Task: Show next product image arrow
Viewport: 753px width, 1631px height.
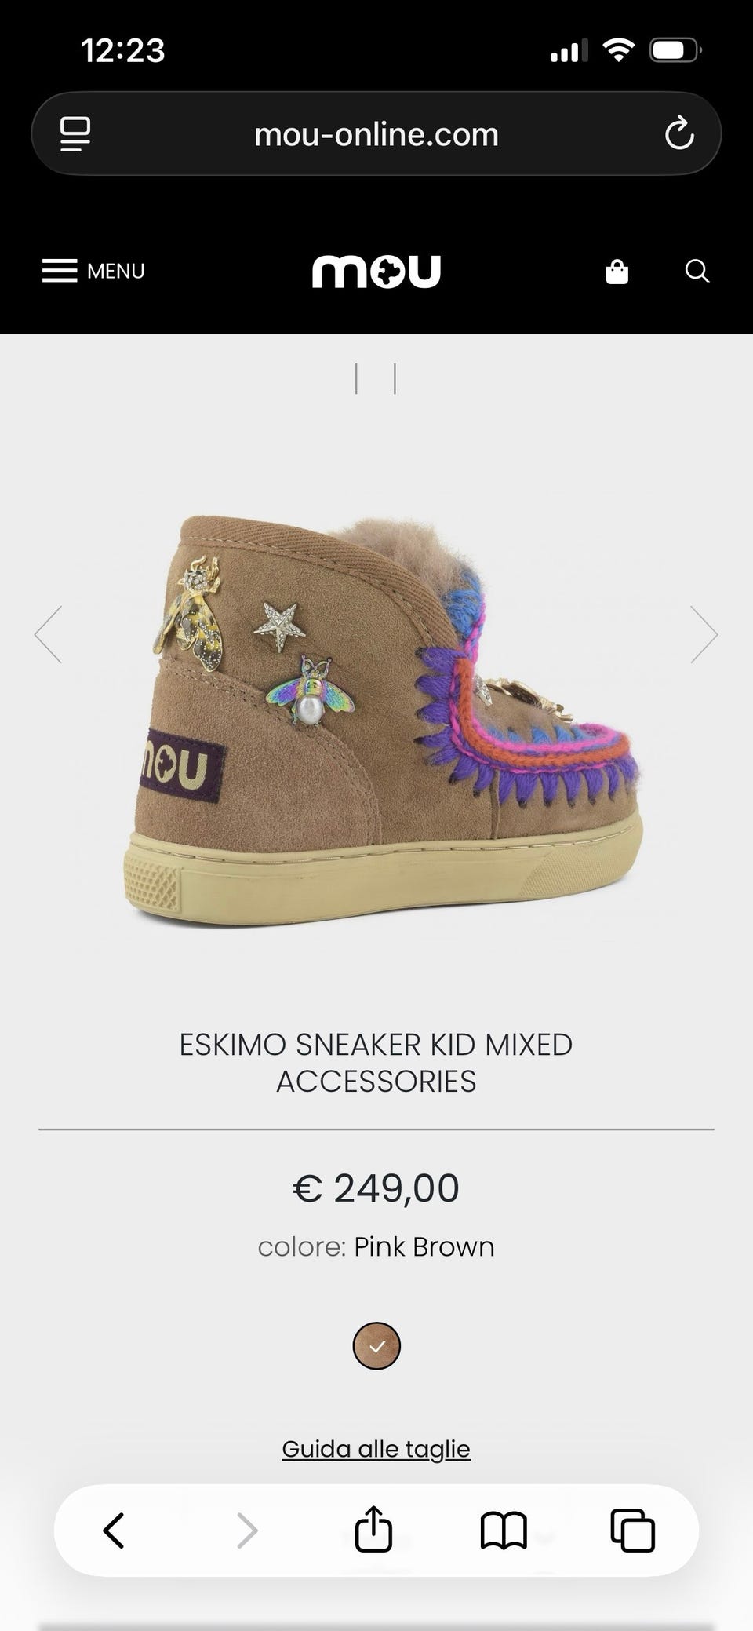Action: pos(704,634)
